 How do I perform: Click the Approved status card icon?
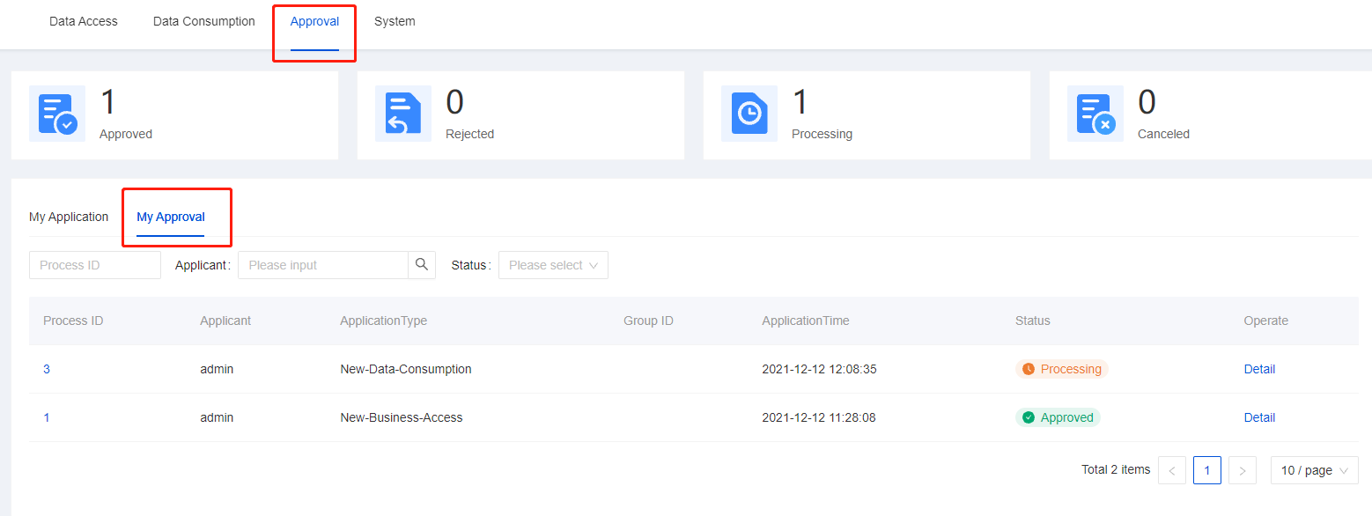(56, 114)
